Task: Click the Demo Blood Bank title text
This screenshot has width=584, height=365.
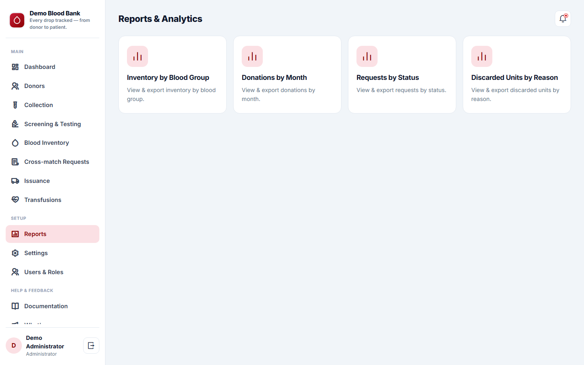Action: click(55, 13)
